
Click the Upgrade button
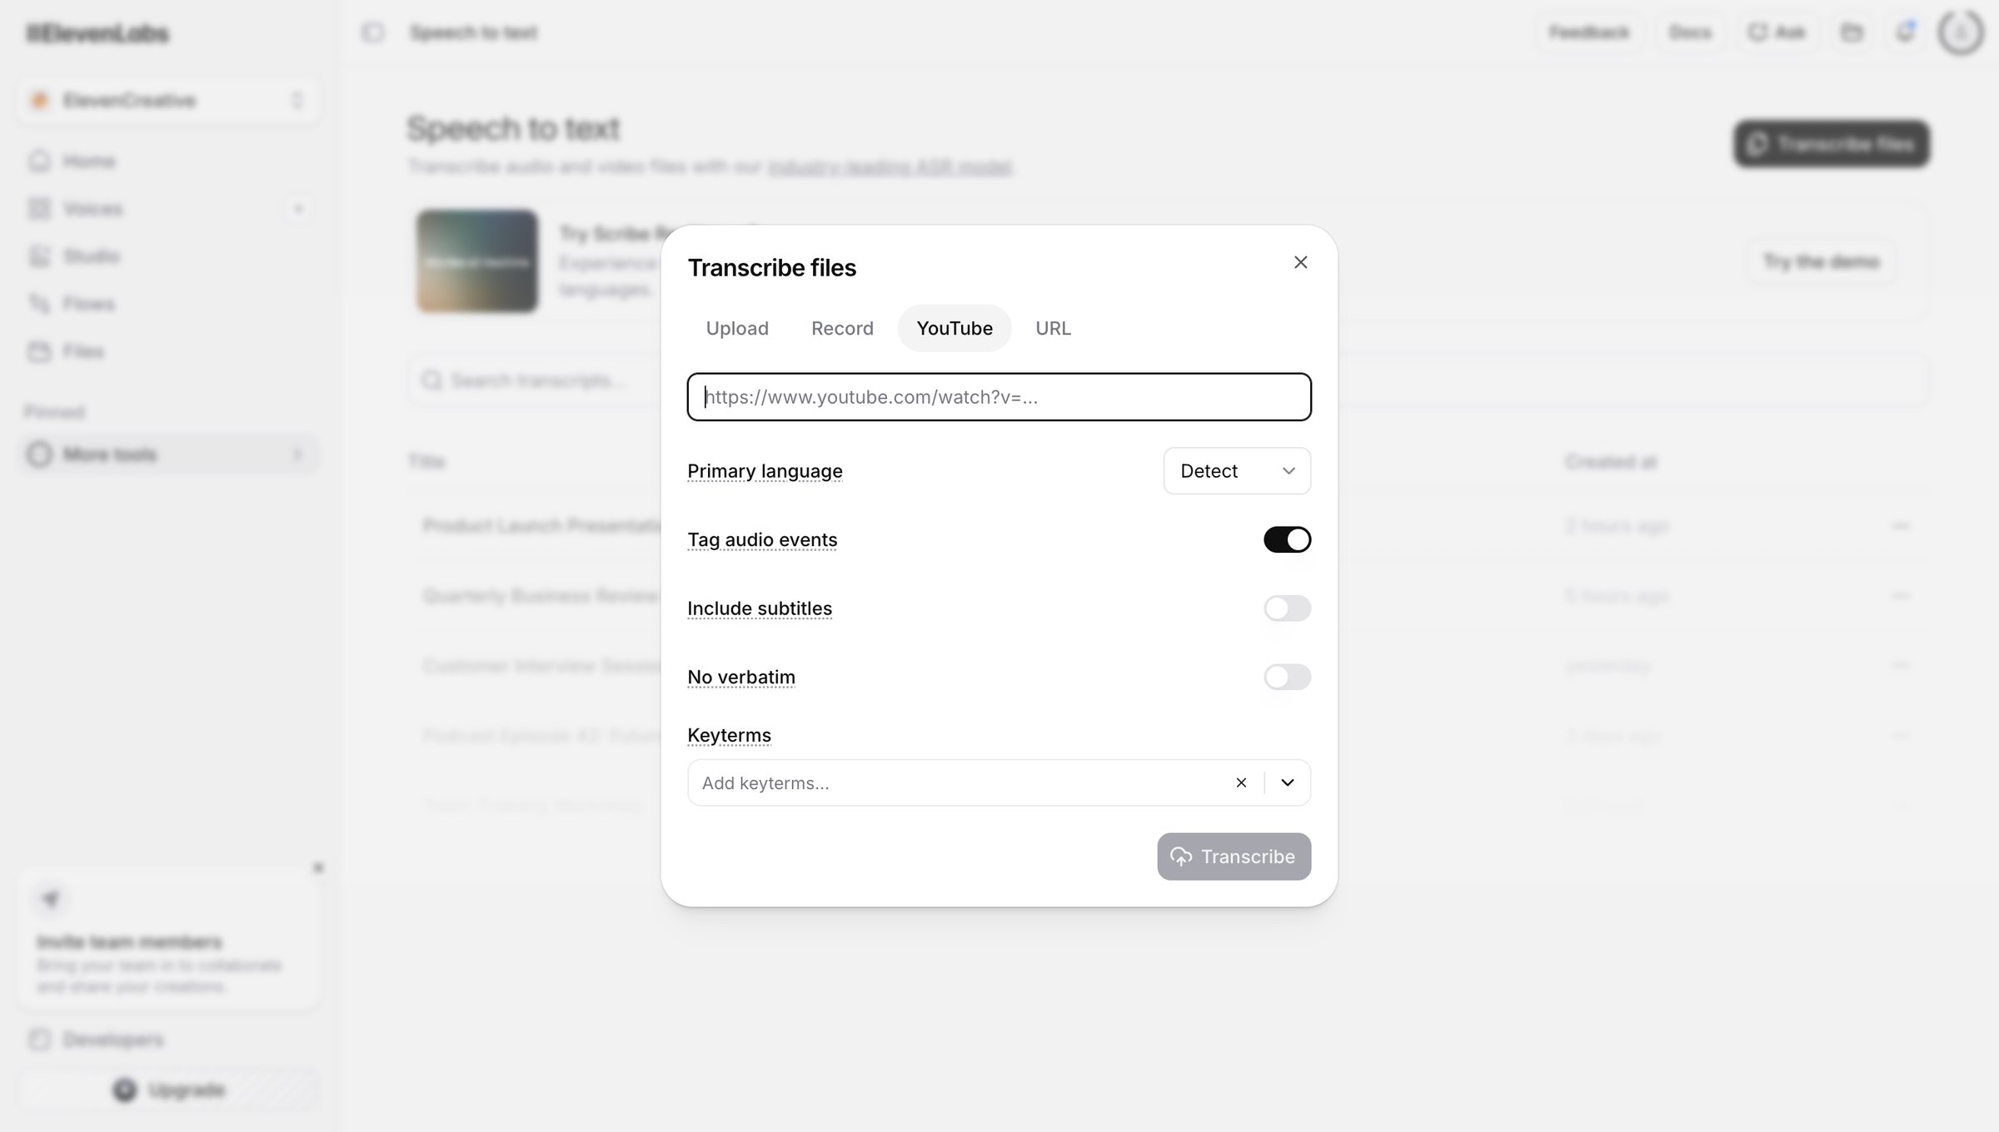(x=168, y=1090)
